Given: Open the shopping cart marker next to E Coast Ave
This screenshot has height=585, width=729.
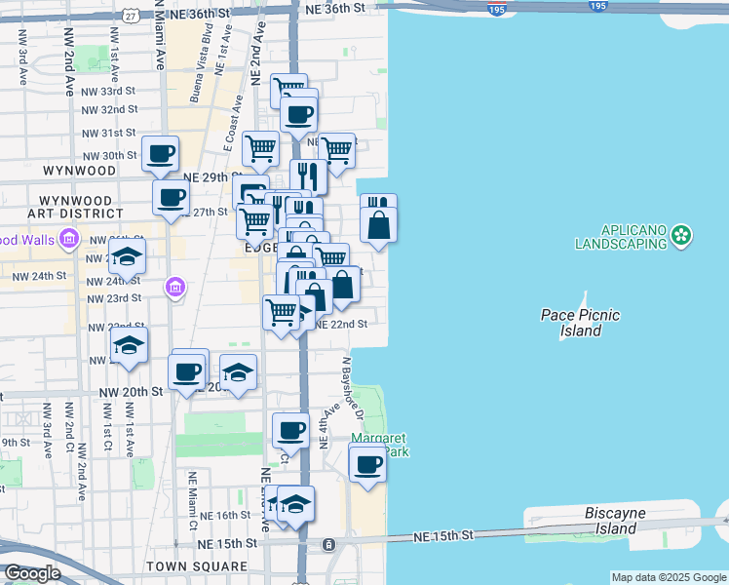Looking at the screenshot, I should pos(260,151).
